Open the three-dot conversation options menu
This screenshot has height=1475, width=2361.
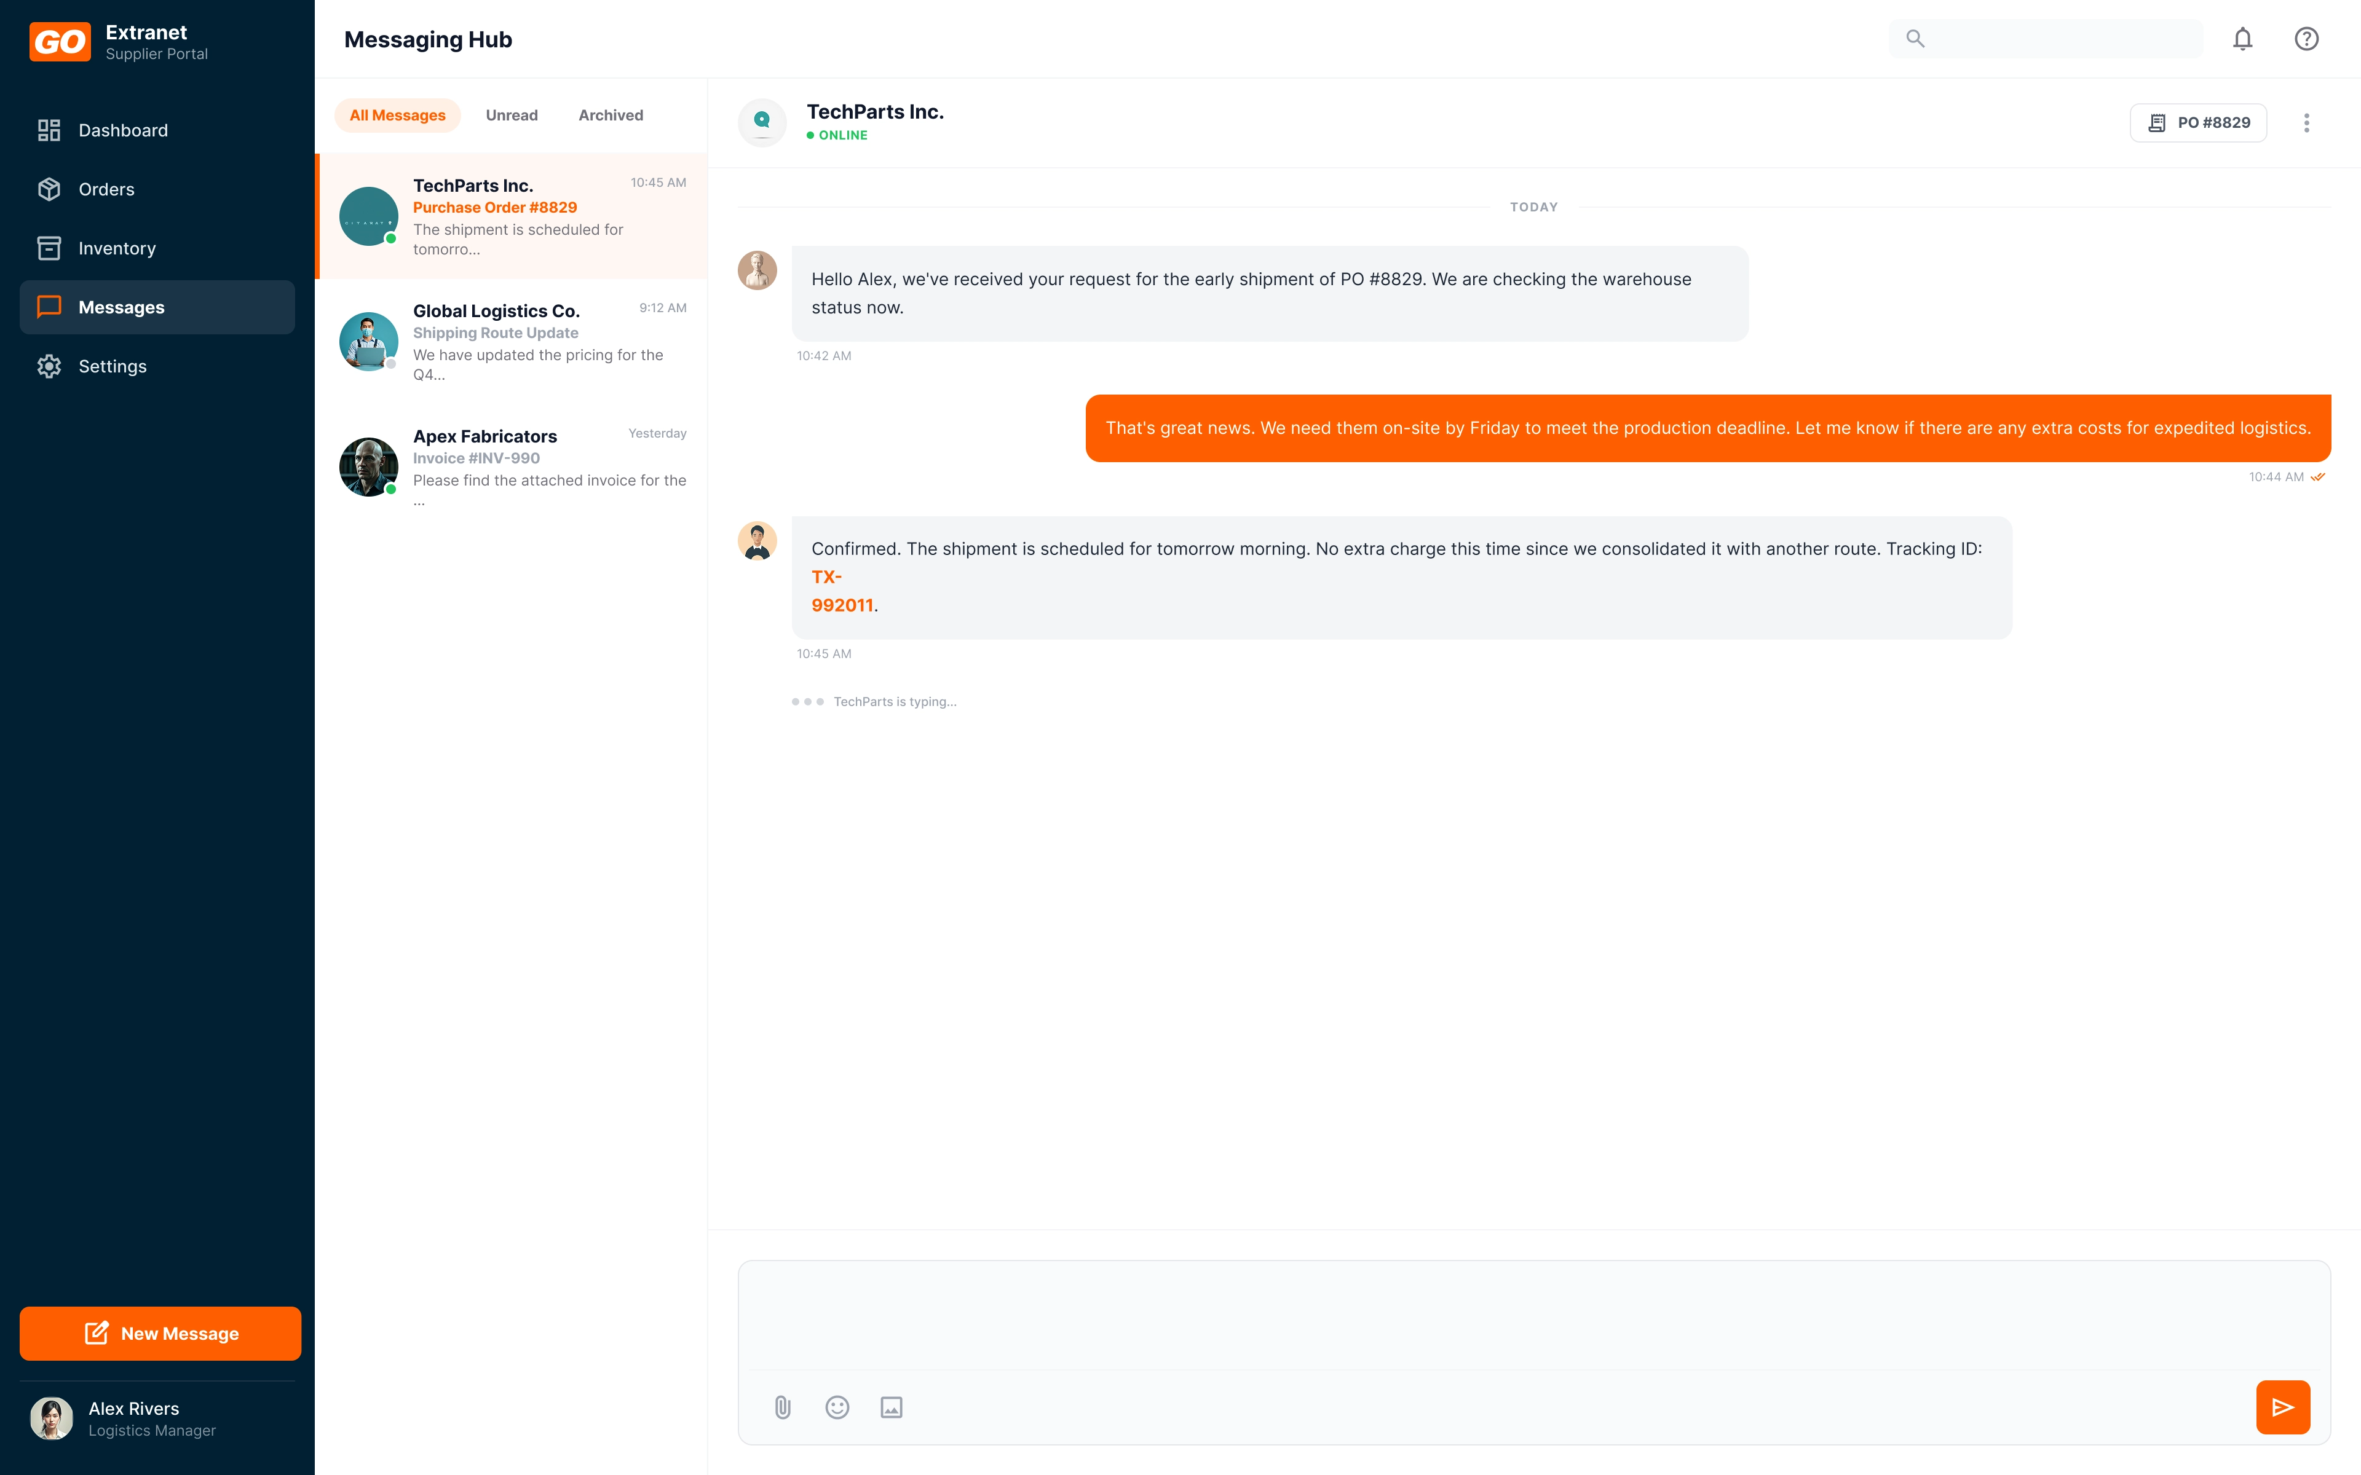[2306, 123]
